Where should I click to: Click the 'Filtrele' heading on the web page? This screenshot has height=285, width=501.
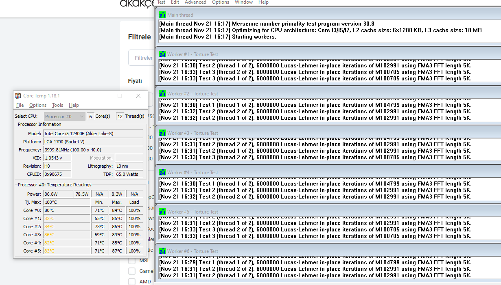(140, 37)
